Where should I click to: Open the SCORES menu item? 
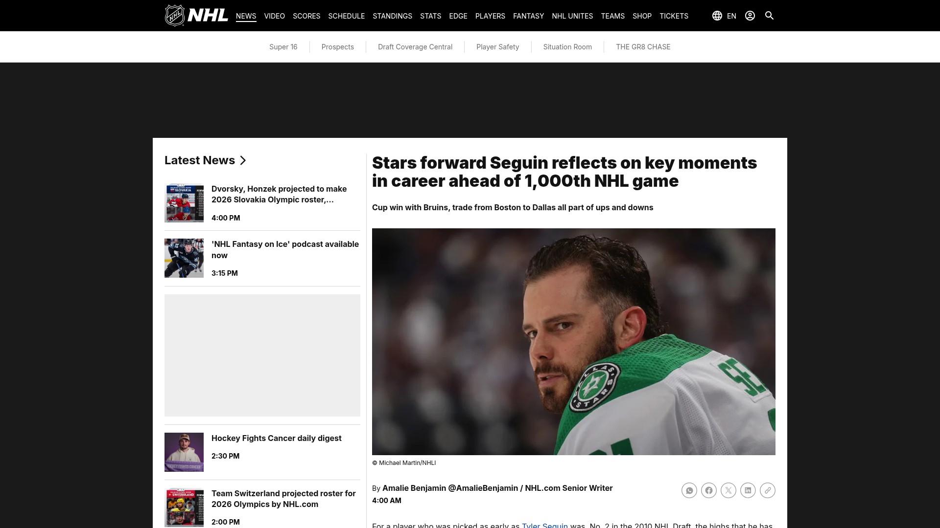(x=306, y=16)
